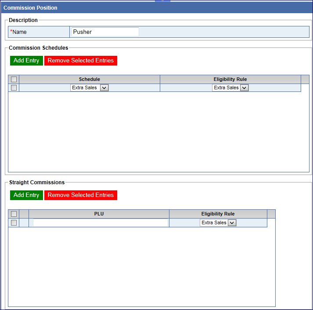313x310 pixels.
Task: Click the Schedule column header
Action: click(x=90, y=80)
